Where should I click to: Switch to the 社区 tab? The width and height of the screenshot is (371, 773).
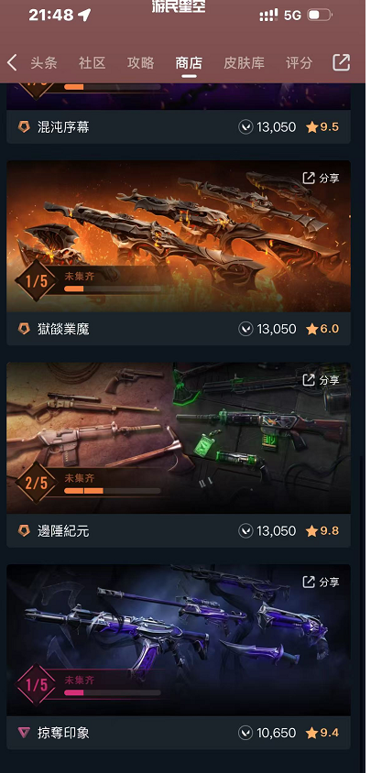(x=93, y=63)
